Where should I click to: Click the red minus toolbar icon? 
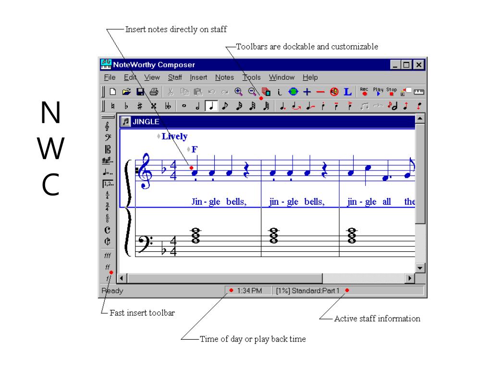[320, 92]
